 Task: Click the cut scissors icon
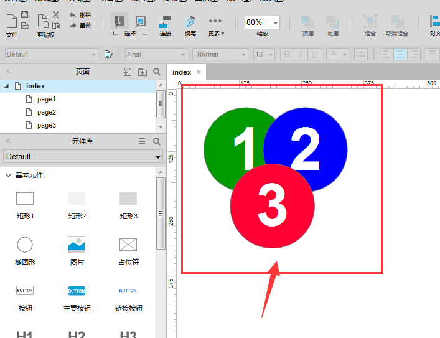click(x=56, y=14)
